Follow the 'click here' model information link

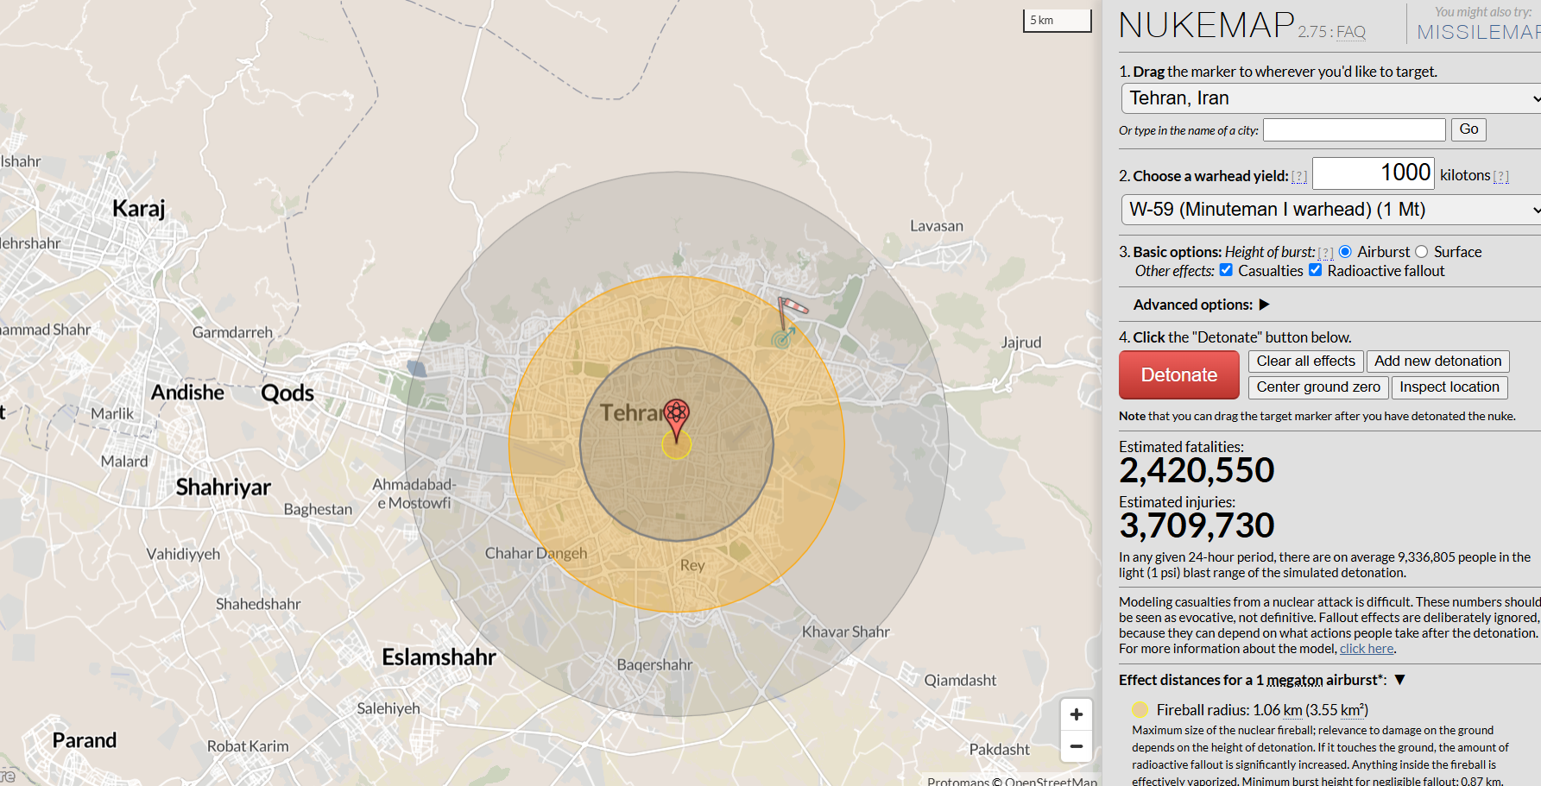1367,649
